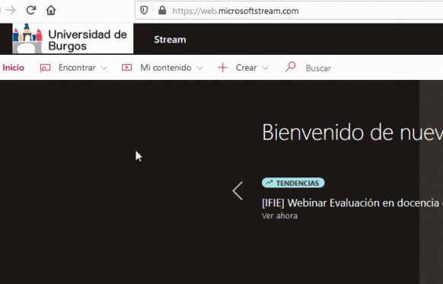443x284 pixels.
Task: Select the Inicio menu item
Action: [x=13, y=68]
